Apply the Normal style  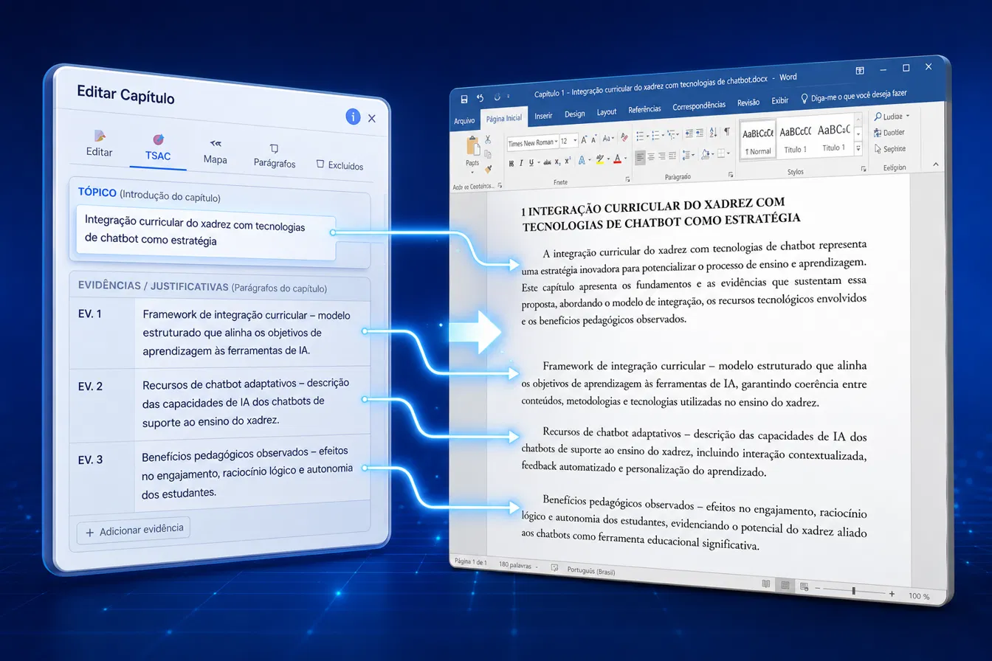pyautogui.click(x=758, y=138)
